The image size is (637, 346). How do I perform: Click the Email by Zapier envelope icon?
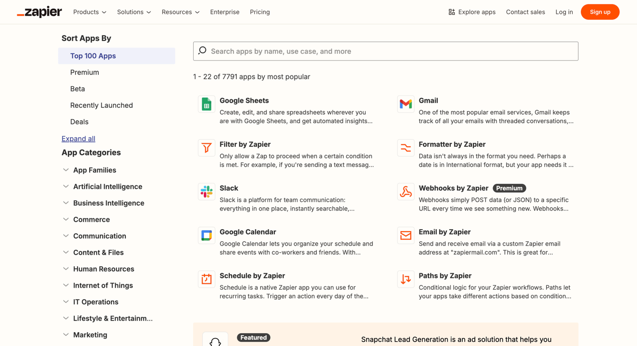tap(406, 235)
